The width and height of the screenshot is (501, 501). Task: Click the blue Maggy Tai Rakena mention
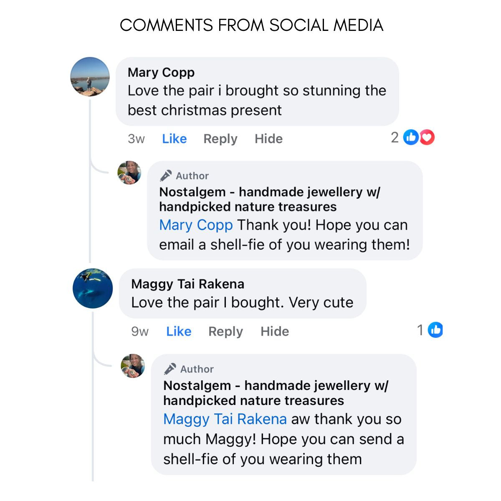coord(225,419)
